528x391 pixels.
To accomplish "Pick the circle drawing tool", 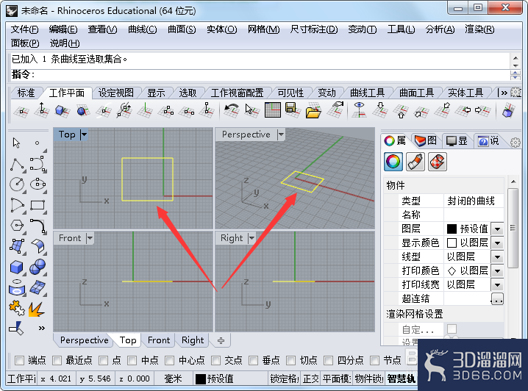I will point(17,184).
